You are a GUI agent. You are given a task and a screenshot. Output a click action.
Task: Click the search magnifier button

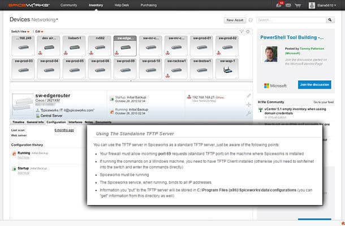tap(330, 20)
